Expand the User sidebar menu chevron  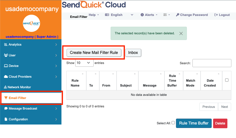click(56, 55)
